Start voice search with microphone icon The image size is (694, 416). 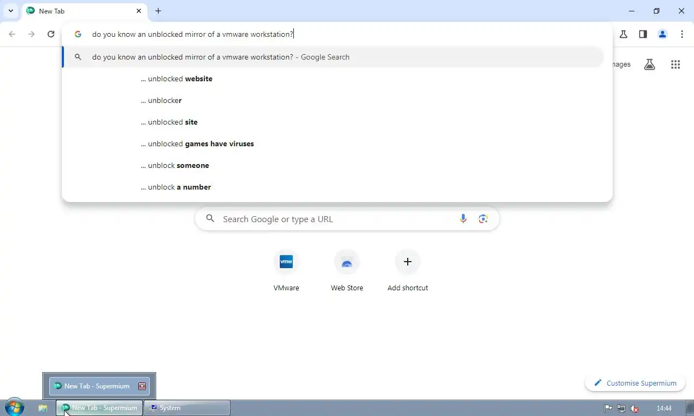(x=463, y=219)
